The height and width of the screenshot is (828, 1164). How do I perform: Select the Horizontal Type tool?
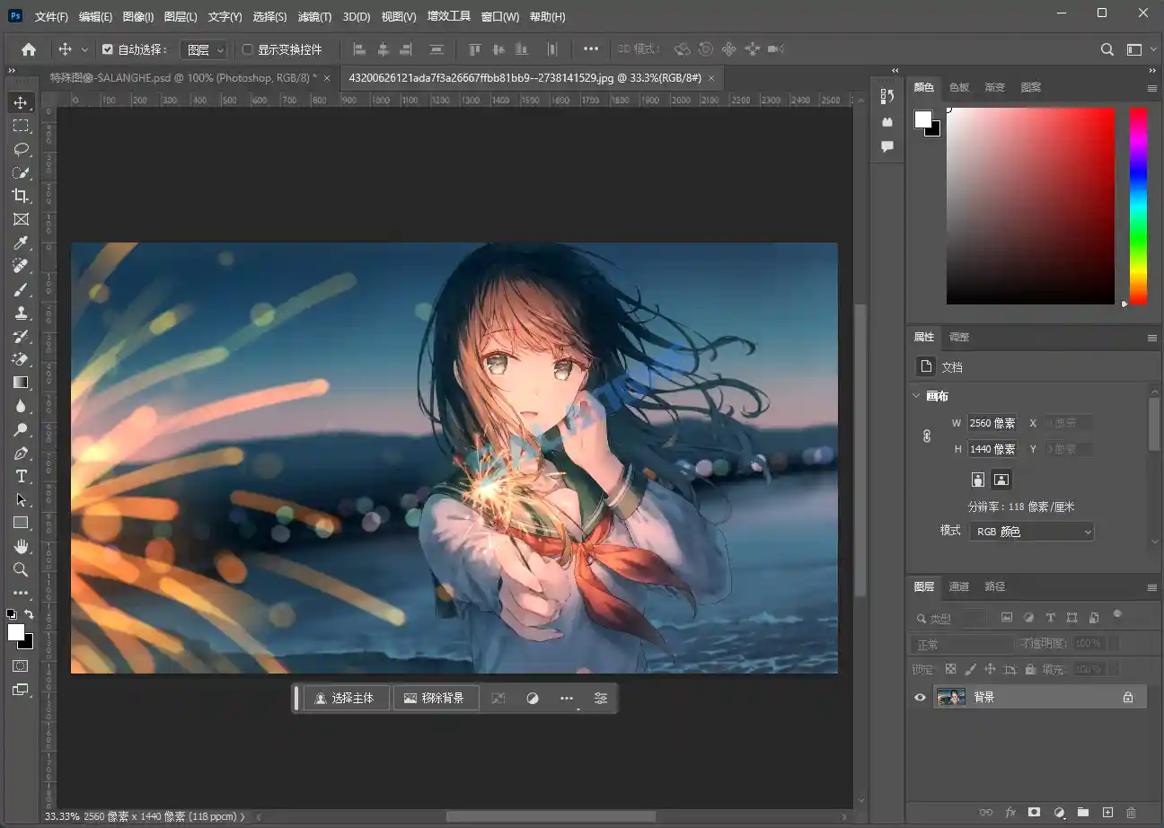pos(22,476)
